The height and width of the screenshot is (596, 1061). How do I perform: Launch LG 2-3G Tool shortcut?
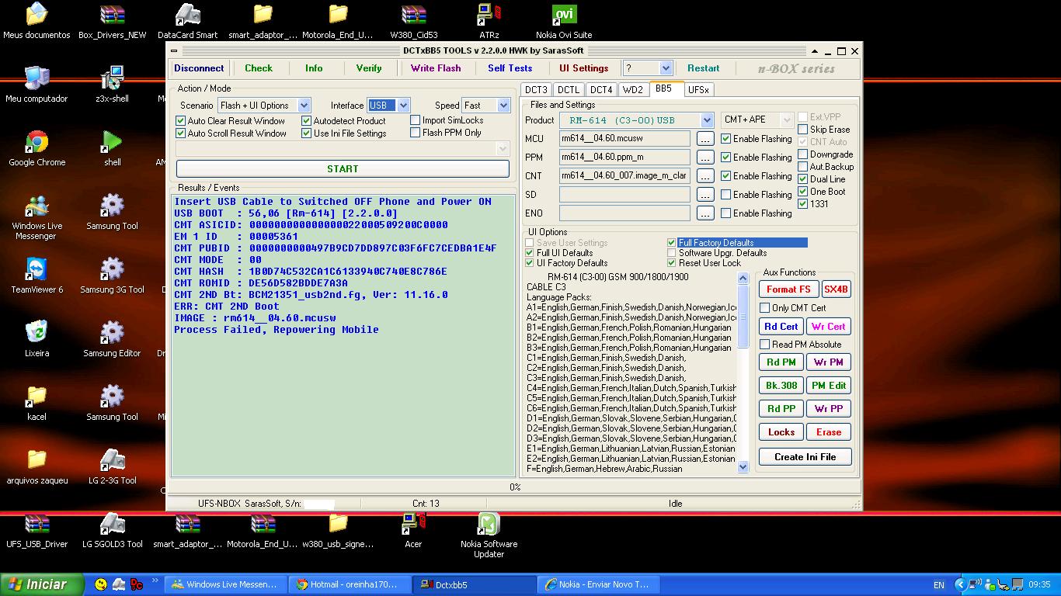click(x=113, y=466)
